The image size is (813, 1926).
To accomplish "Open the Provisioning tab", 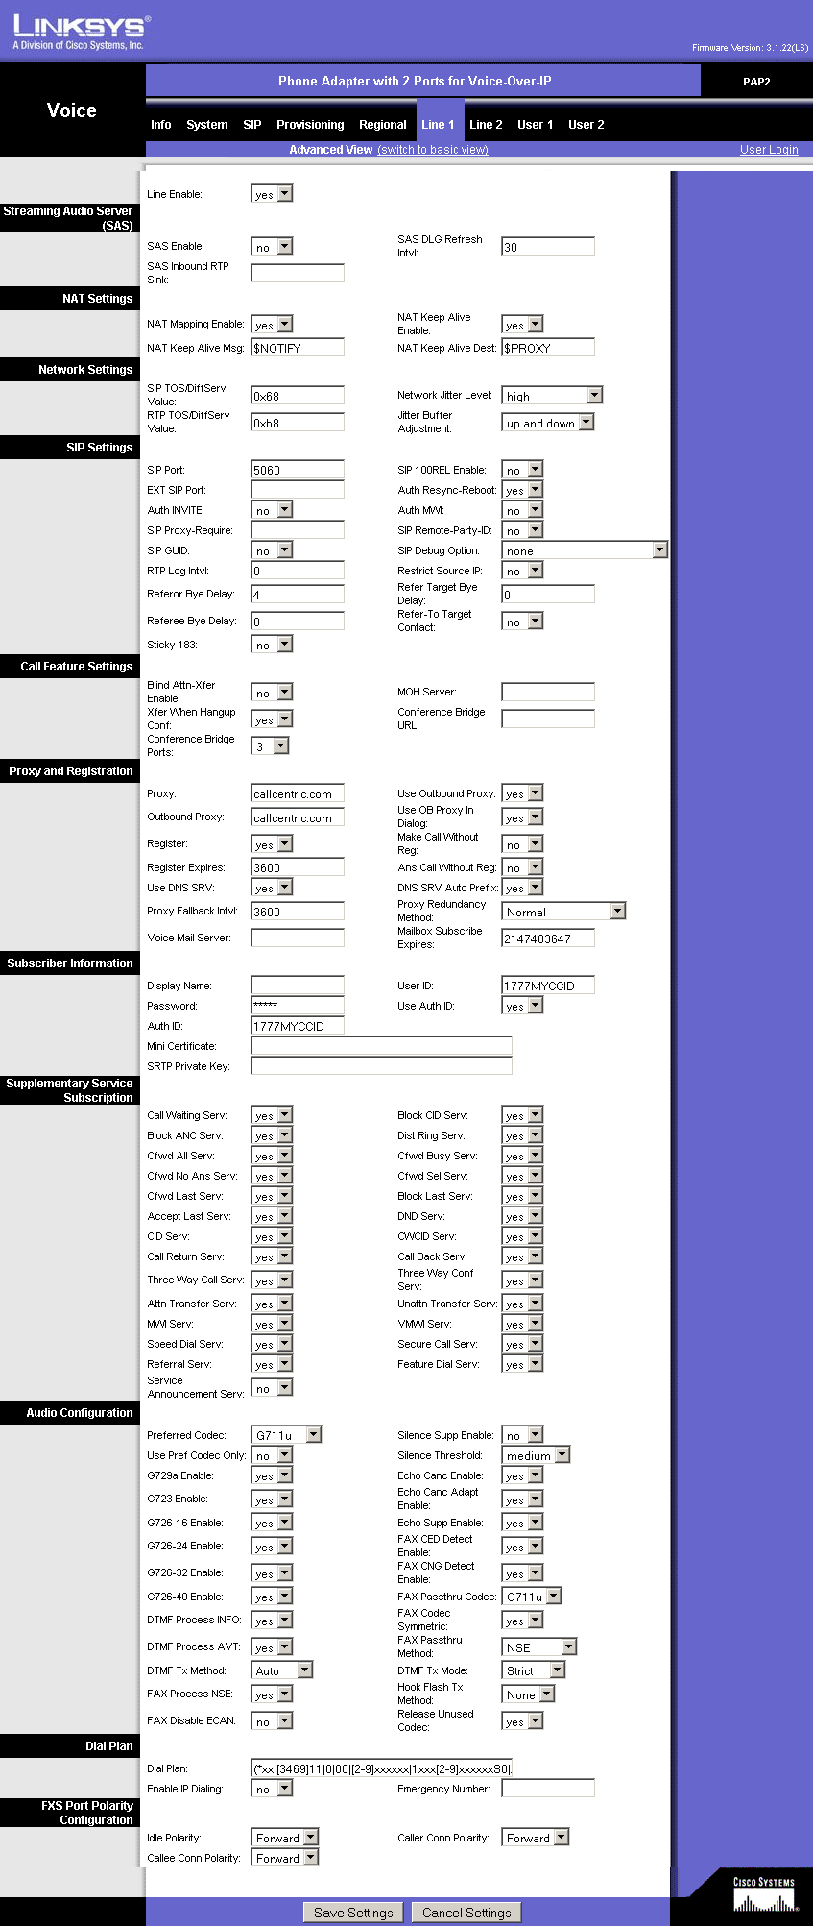I will coord(310,125).
